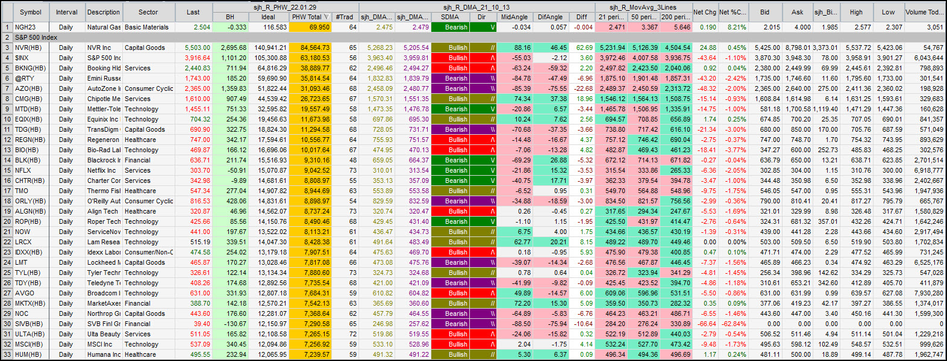Click the -62.84% net percent change cell
Viewport: 947px width, 361px height.
coord(733,324)
